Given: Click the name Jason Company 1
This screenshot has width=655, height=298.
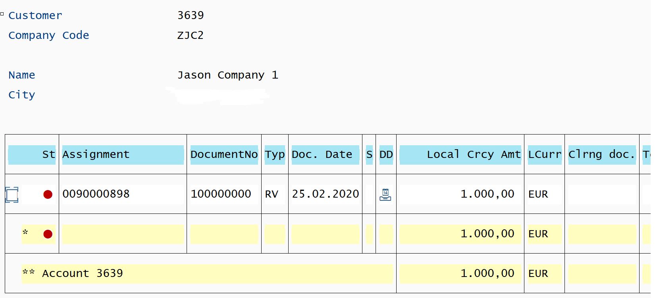Looking at the screenshot, I should point(228,75).
